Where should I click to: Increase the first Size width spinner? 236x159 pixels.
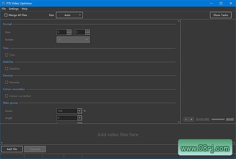[69, 31]
